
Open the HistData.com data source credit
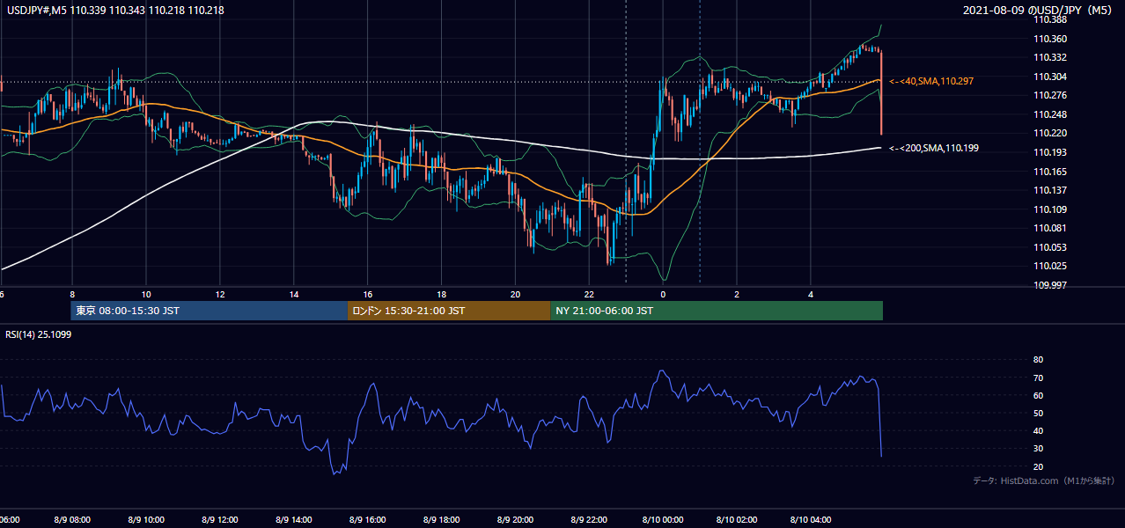(x=1043, y=480)
